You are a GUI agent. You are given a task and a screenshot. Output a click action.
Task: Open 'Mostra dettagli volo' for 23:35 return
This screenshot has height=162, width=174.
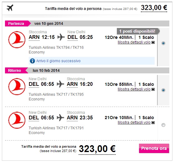(134, 123)
